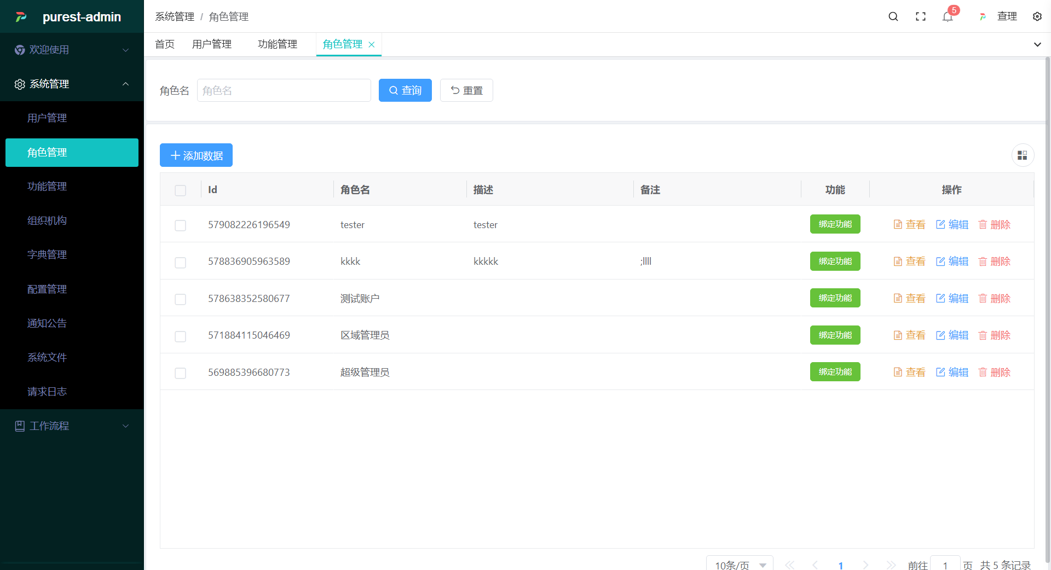Open the tabs dropdown chevron
1051x570 pixels.
pyautogui.click(x=1037, y=45)
